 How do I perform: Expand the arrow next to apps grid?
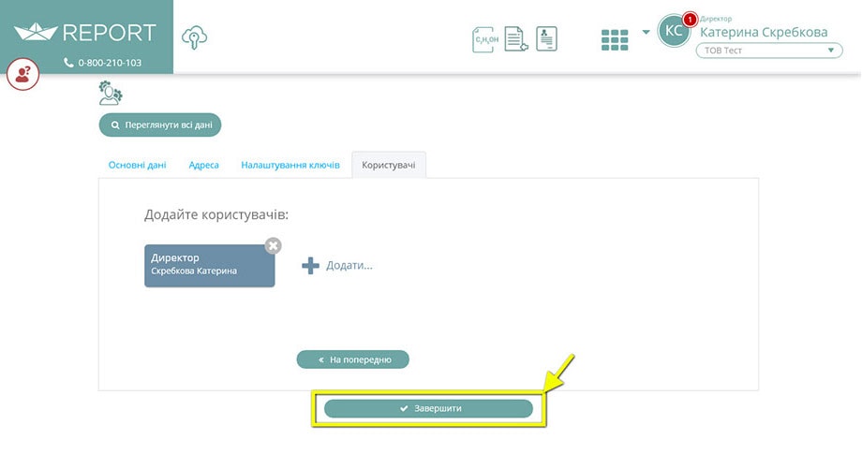tap(646, 32)
